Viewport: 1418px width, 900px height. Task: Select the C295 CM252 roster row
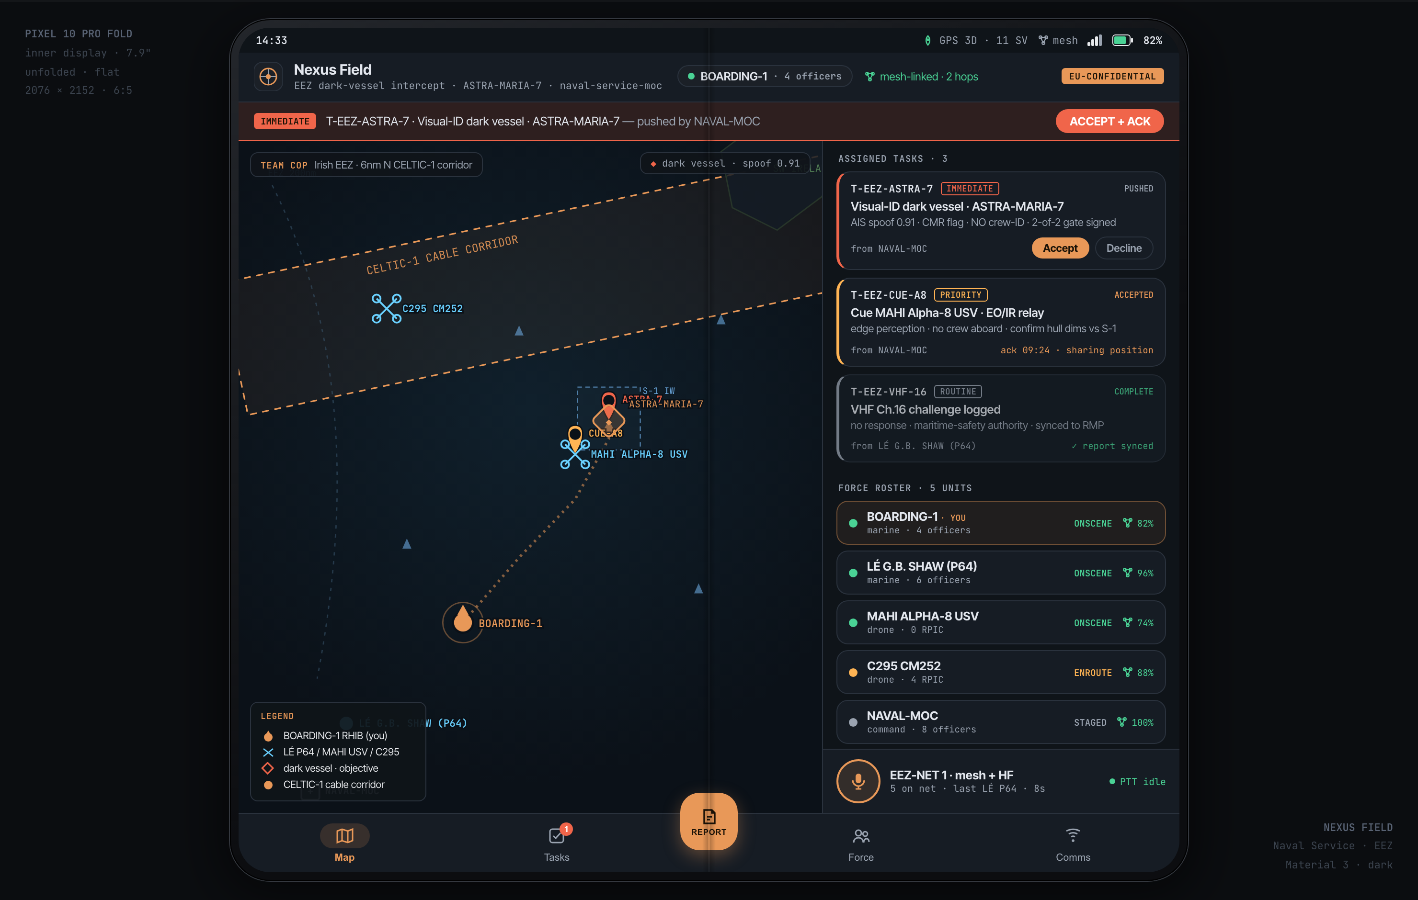[x=1000, y=672]
